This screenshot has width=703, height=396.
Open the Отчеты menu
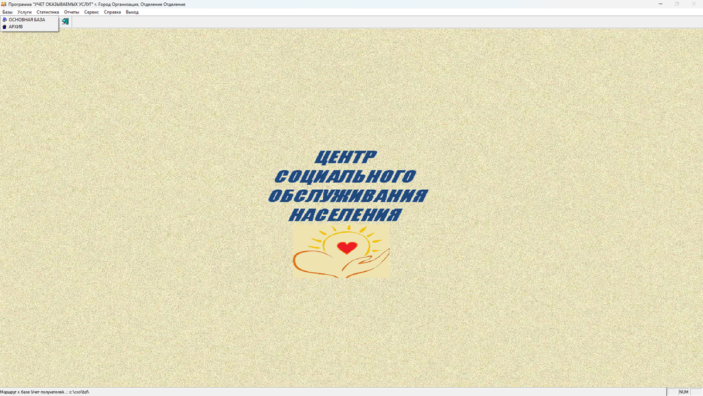point(71,12)
